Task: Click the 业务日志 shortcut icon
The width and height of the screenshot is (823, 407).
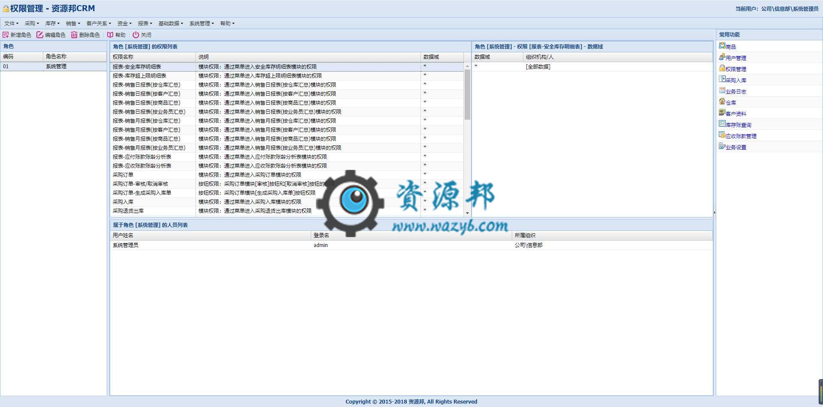Action: pos(722,90)
